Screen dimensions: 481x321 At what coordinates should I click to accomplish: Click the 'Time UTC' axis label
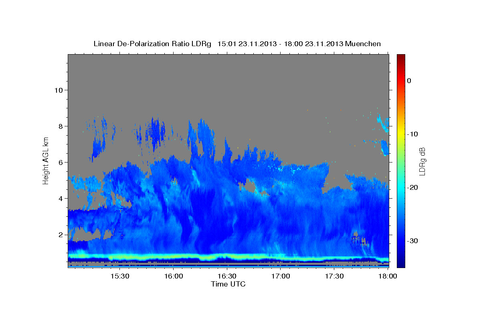click(228, 284)
